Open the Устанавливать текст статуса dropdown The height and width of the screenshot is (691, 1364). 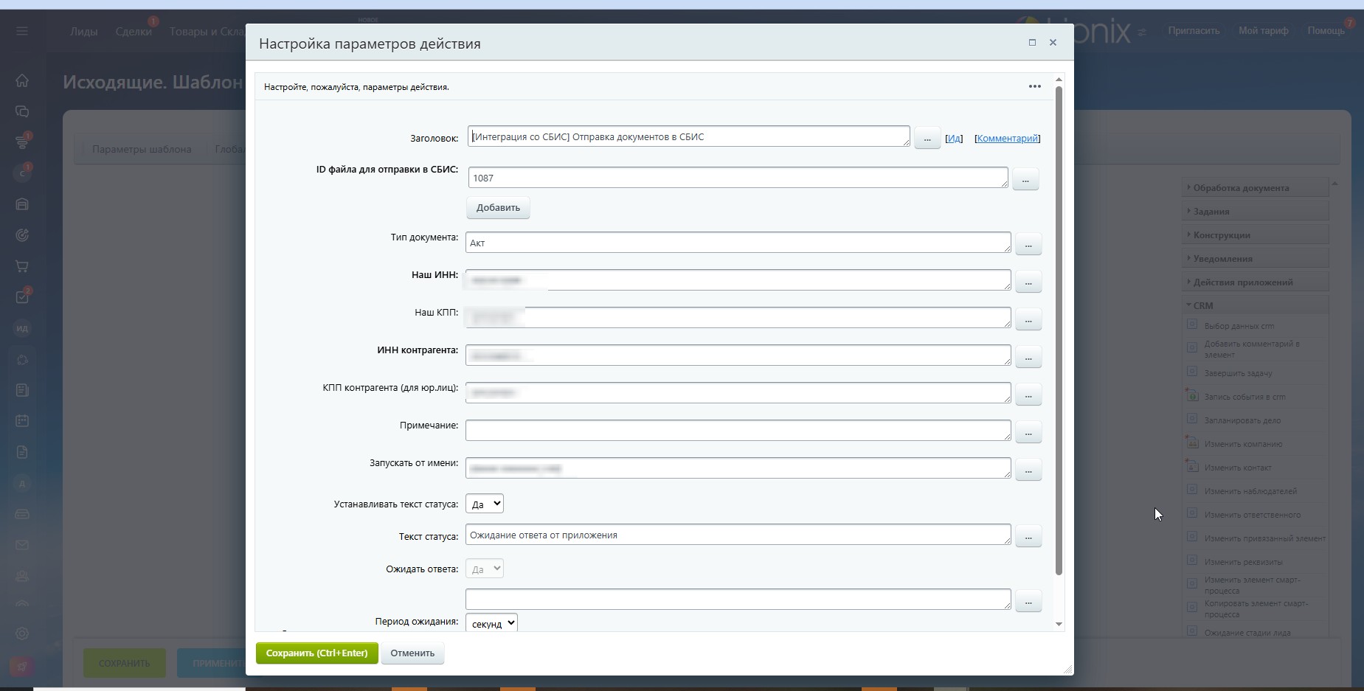[x=485, y=504]
